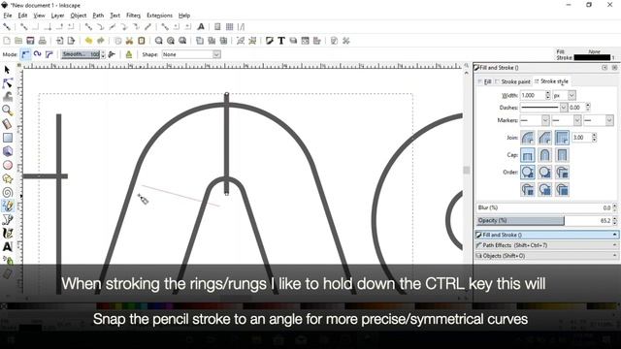Click the Opacity slider
Screen dimensions: 621x349
click(x=543, y=220)
